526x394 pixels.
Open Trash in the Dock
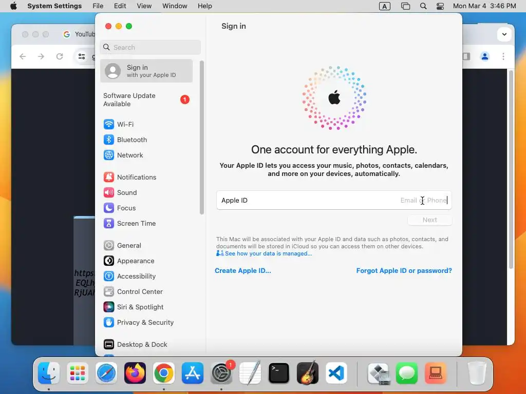[476, 373]
